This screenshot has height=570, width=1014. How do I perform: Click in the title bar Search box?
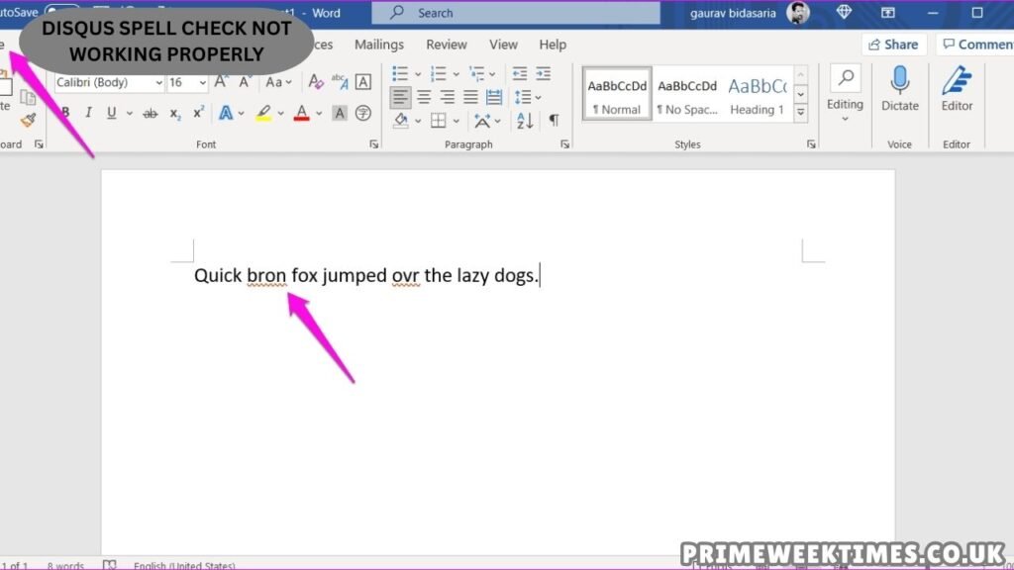click(515, 13)
